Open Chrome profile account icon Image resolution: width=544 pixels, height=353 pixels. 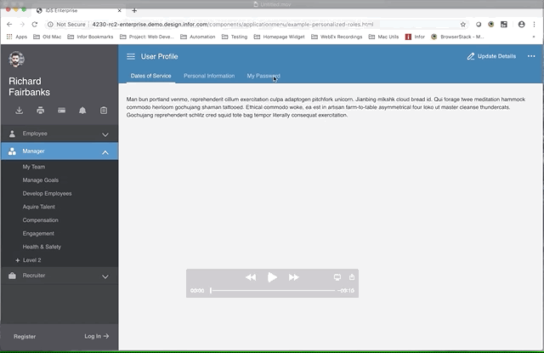pos(521,25)
